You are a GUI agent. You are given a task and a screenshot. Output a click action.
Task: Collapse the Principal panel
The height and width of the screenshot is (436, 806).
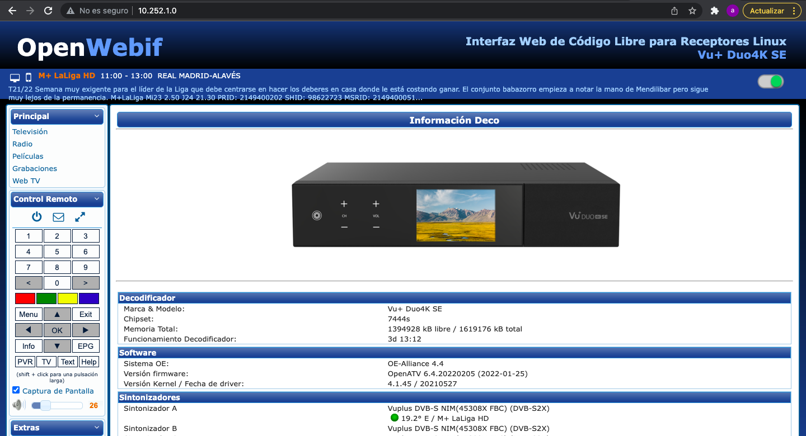97,116
